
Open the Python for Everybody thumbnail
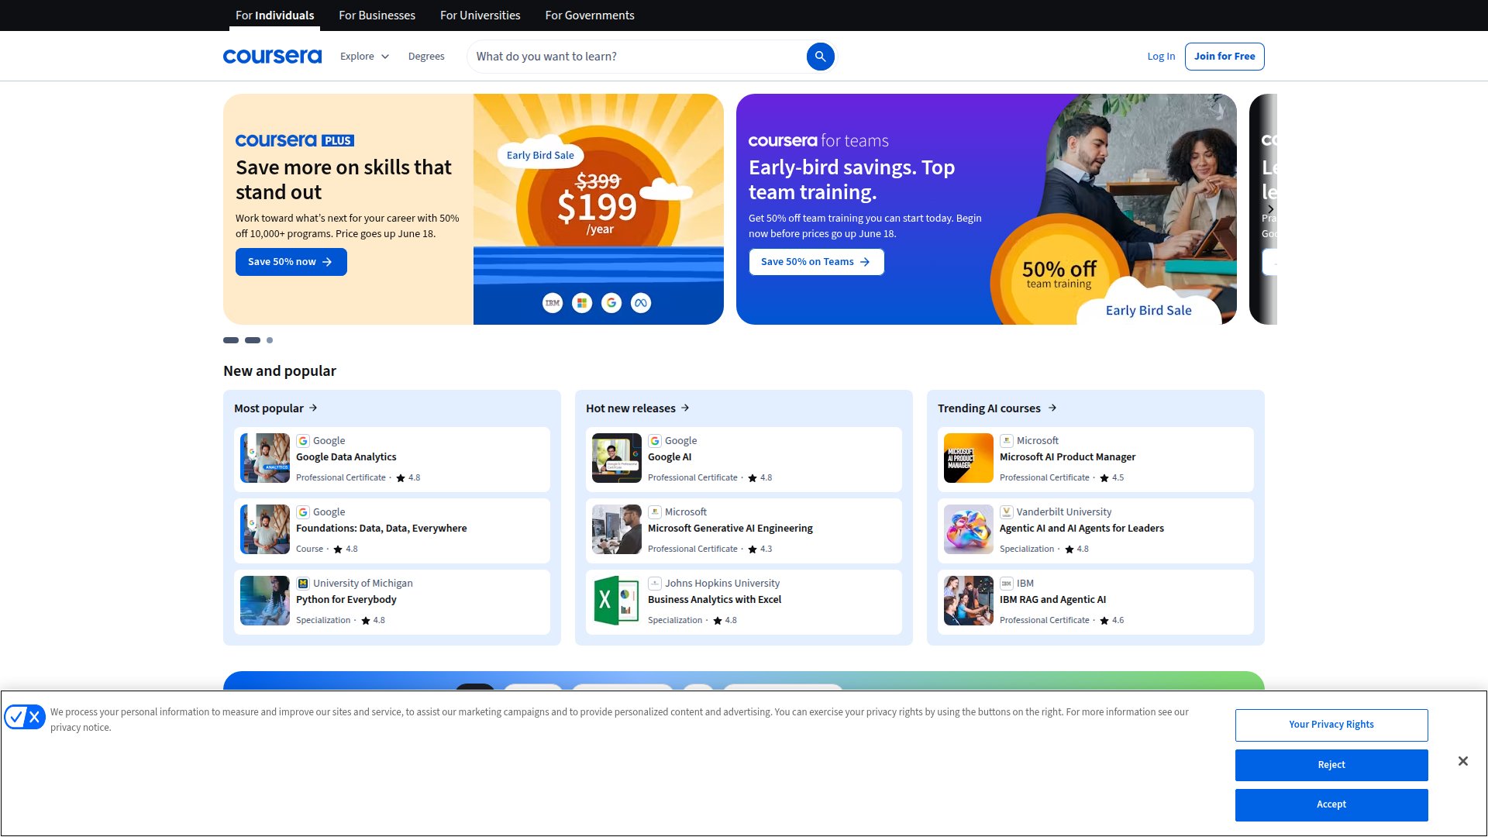tap(265, 601)
